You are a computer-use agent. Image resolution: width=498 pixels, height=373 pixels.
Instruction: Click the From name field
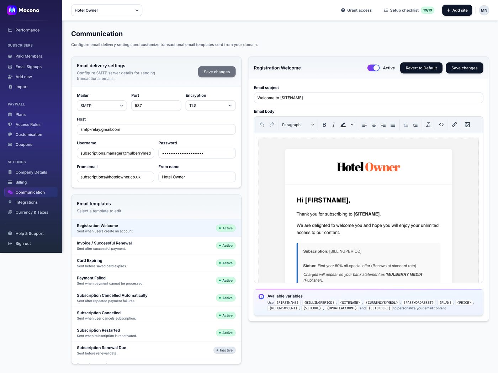tap(197, 177)
